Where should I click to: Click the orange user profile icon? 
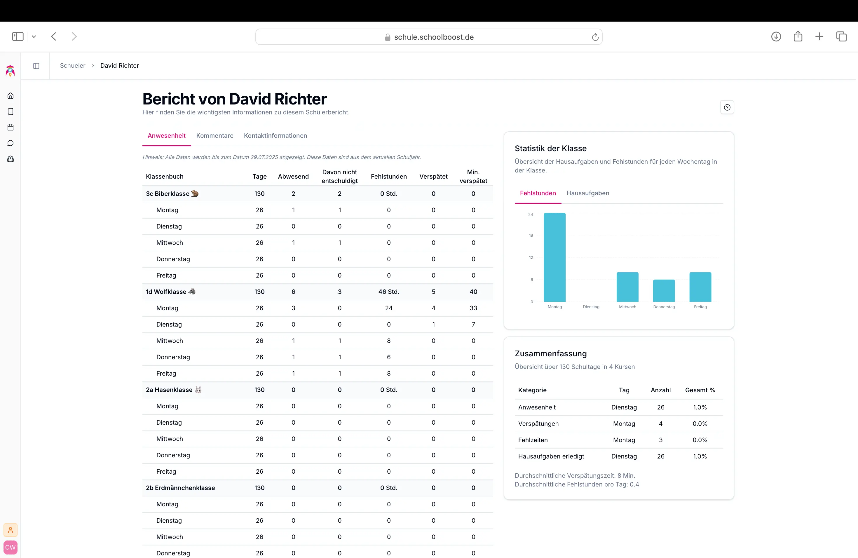coord(11,530)
